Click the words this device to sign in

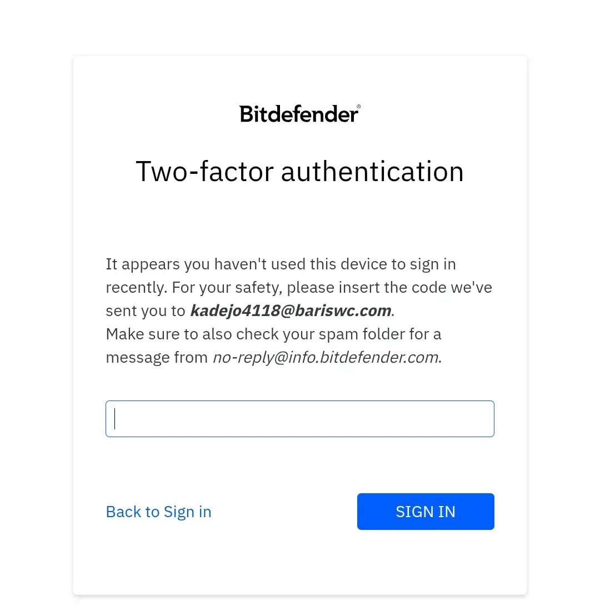pos(383,264)
